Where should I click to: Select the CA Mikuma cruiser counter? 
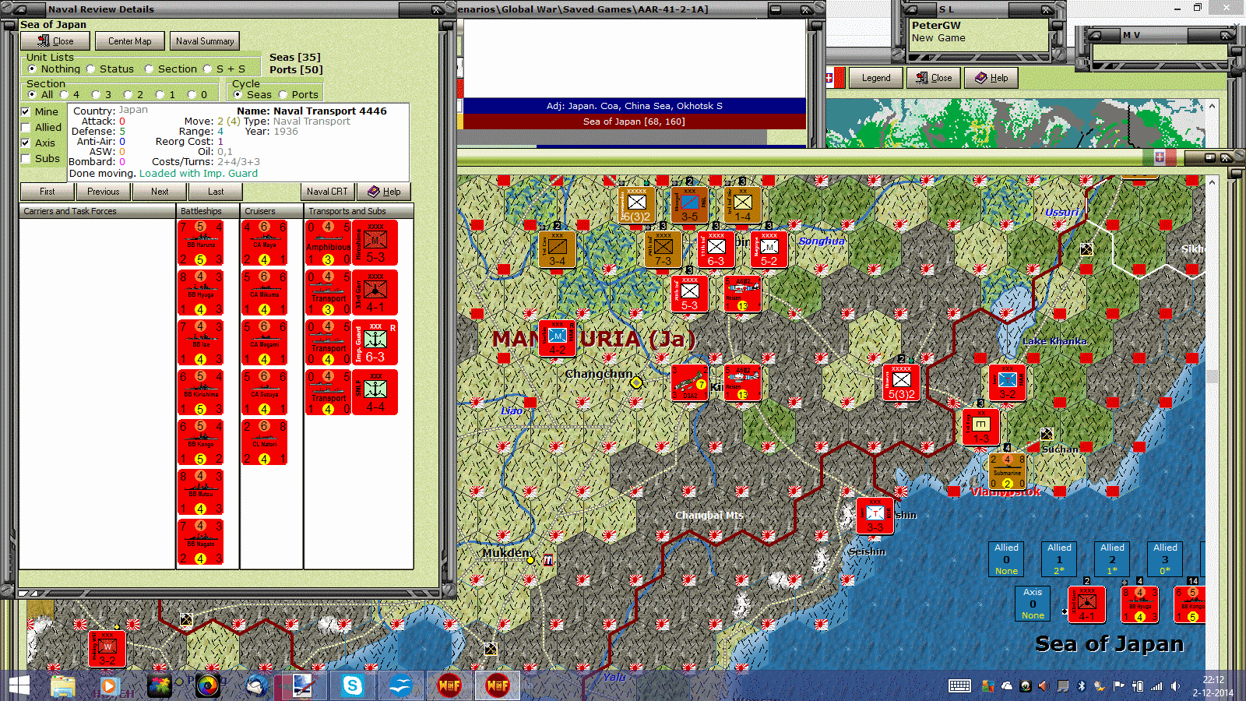(x=265, y=293)
